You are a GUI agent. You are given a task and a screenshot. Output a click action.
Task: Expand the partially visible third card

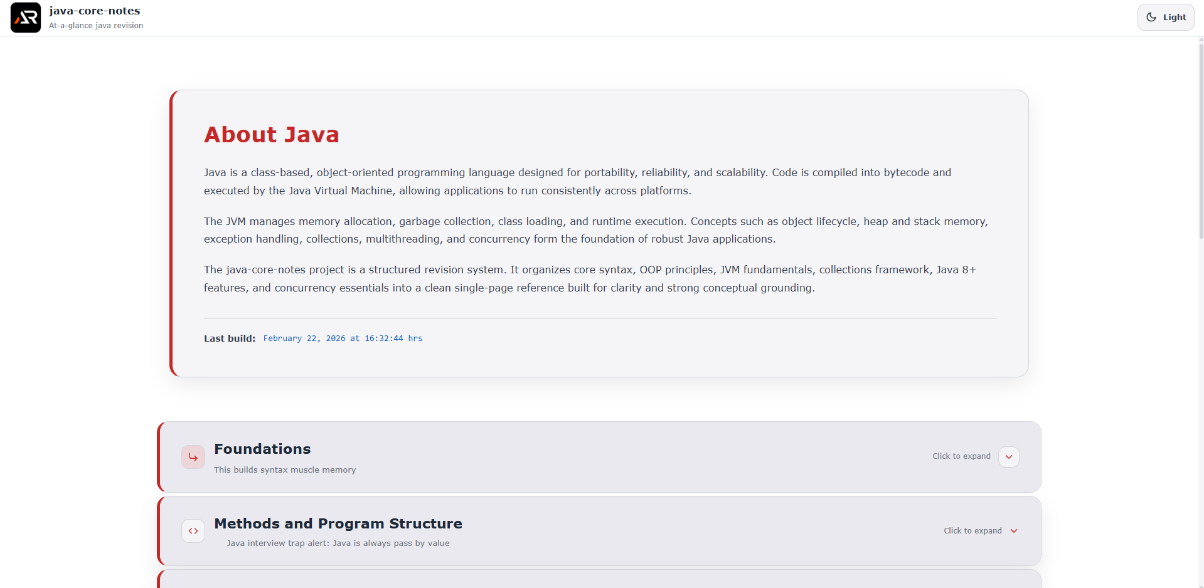(599, 580)
